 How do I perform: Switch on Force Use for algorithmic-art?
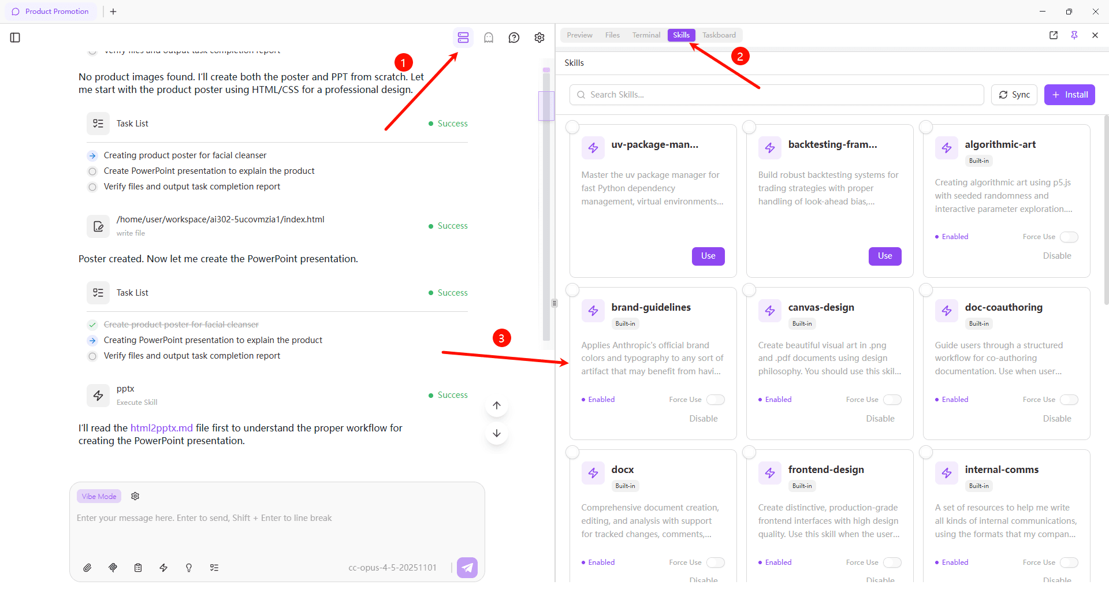click(x=1069, y=237)
